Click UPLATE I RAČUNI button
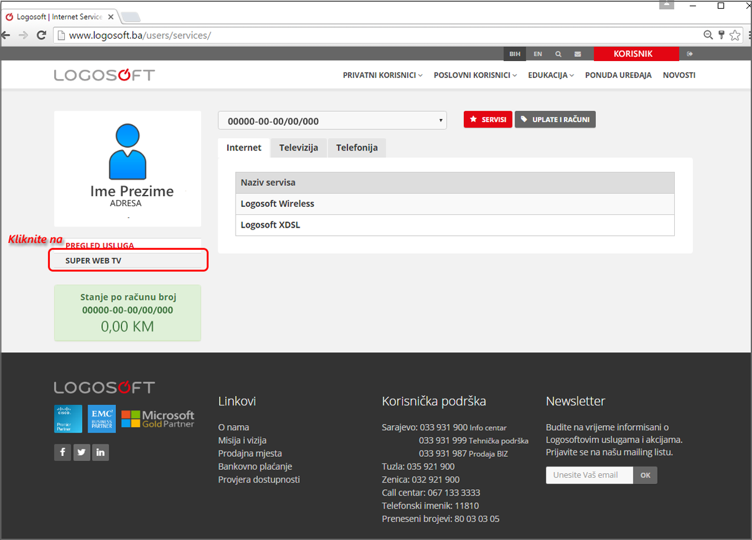The width and height of the screenshot is (752, 540). pyautogui.click(x=555, y=120)
